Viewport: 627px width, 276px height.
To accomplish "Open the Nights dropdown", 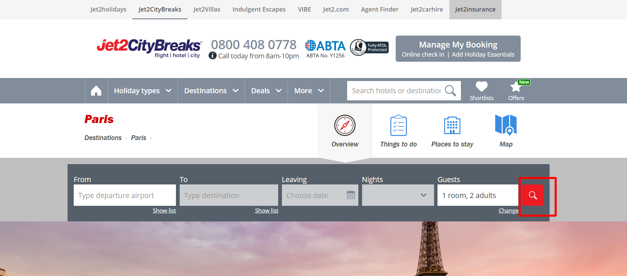I will tap(398, 195).
